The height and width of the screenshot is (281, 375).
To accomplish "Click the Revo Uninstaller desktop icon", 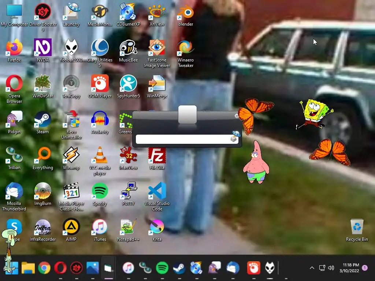I will 71,125.
